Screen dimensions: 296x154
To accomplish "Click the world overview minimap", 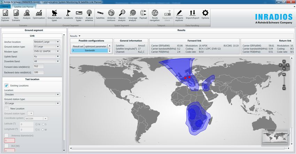I will [275, 137].
